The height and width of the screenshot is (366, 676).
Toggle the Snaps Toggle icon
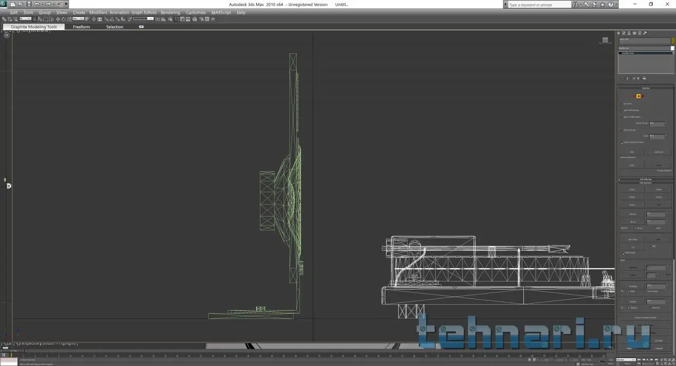tap(106, 19)
